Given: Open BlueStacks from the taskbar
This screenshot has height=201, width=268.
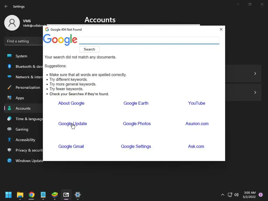Looking at the screenshot, I should (x=55, y=195).
